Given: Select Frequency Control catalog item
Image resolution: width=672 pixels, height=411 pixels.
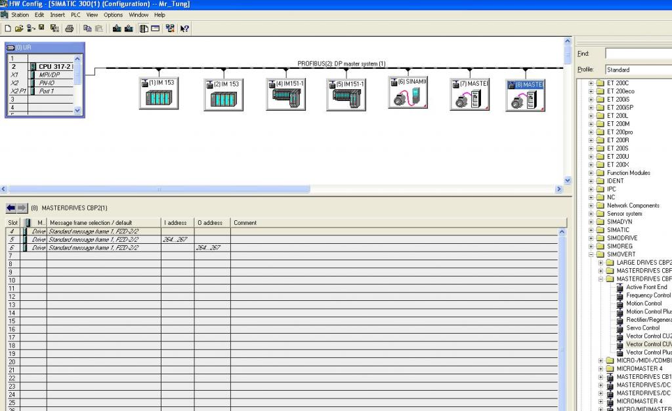Looking at the screenshot, I should coord(648,295).
